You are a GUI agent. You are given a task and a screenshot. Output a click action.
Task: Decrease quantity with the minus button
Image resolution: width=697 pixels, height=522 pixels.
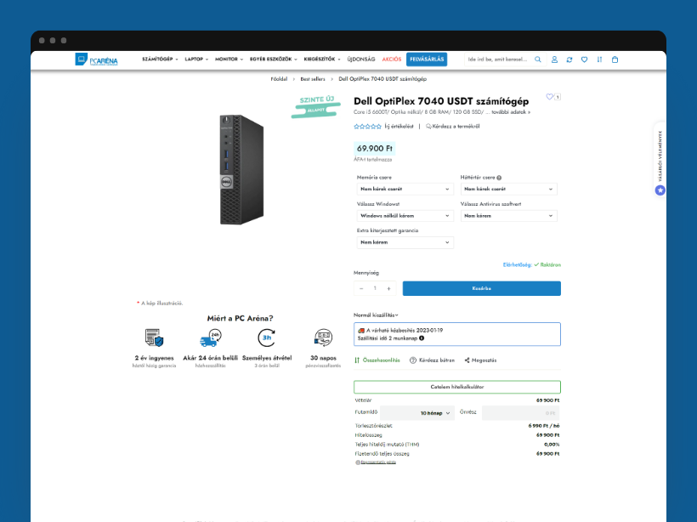pos(362,289)
